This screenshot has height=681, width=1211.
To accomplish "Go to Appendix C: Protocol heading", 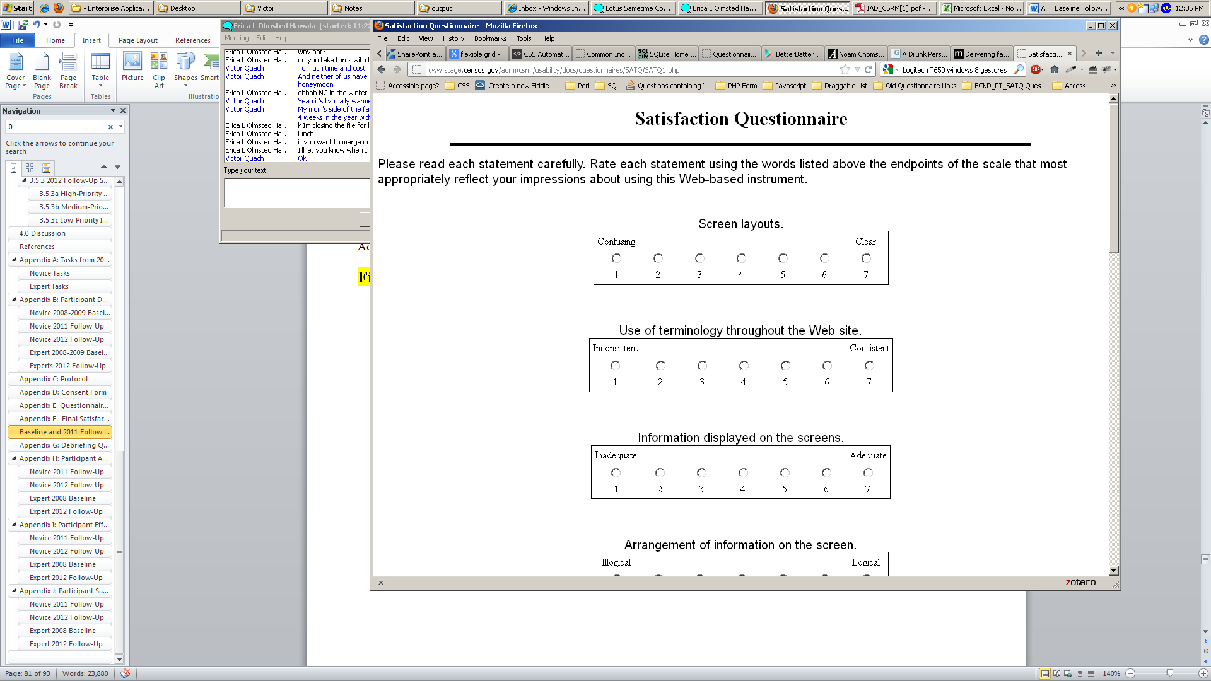I will click(54, 379).
